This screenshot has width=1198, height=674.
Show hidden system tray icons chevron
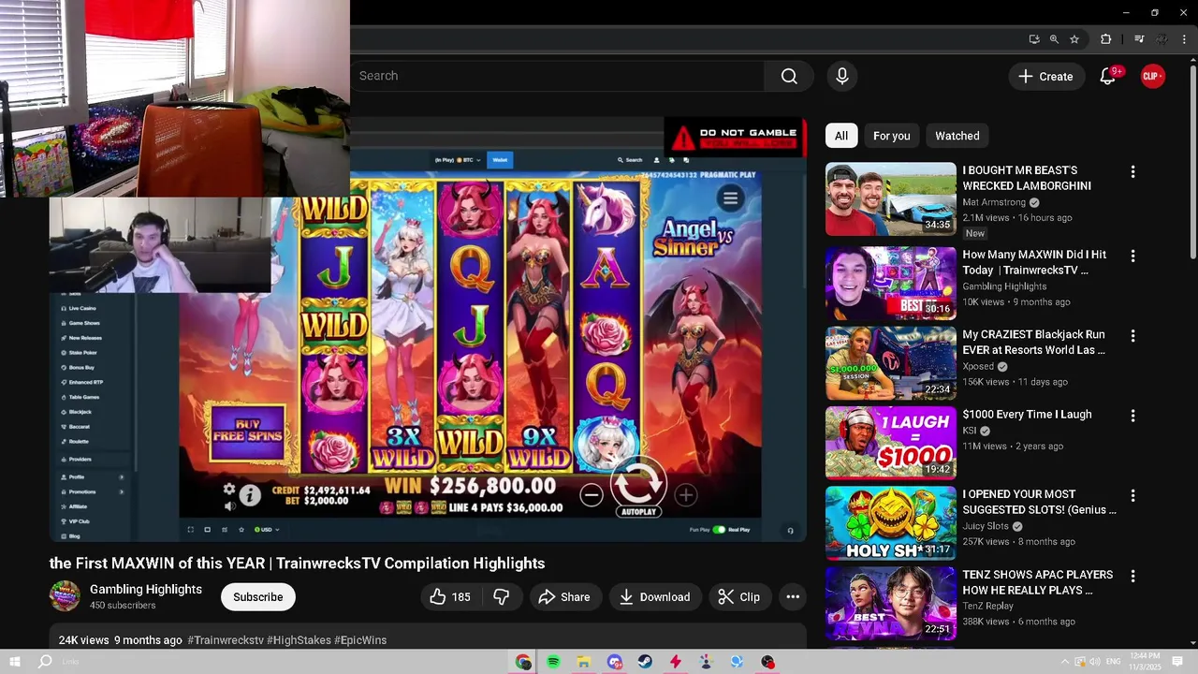1064,662
